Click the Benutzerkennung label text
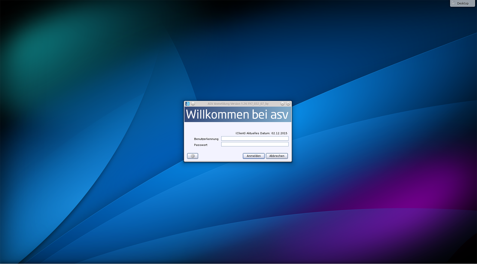 (206, 139)
